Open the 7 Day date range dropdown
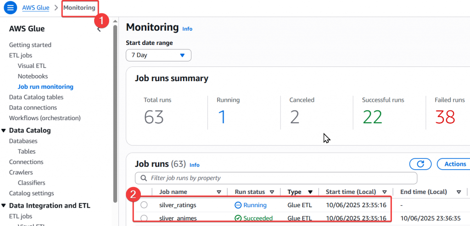The image size is (470, 226). click(x=158, y=55)
